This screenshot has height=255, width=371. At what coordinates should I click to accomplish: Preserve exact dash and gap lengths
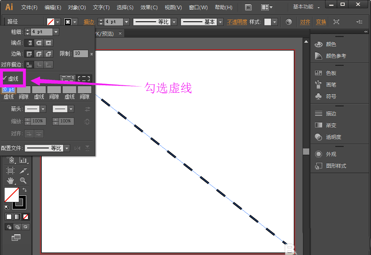(68, 79)
